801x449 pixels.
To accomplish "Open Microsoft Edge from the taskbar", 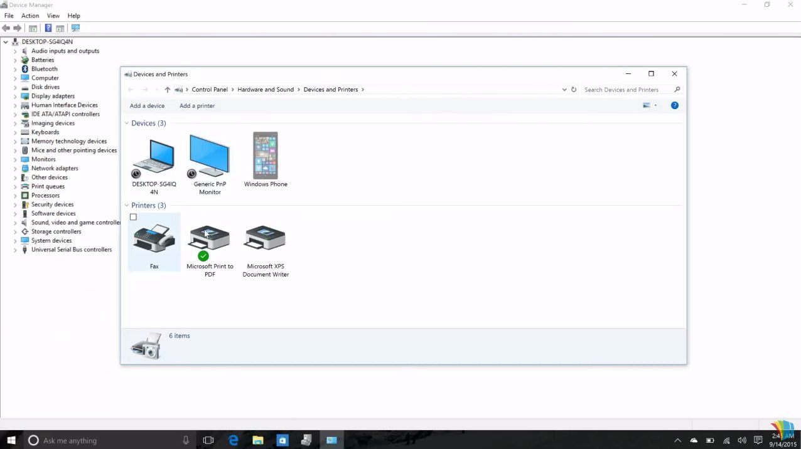I will 234,440.
